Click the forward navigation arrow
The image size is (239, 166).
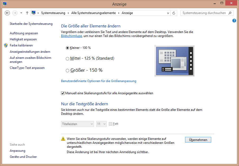[15, 13]
